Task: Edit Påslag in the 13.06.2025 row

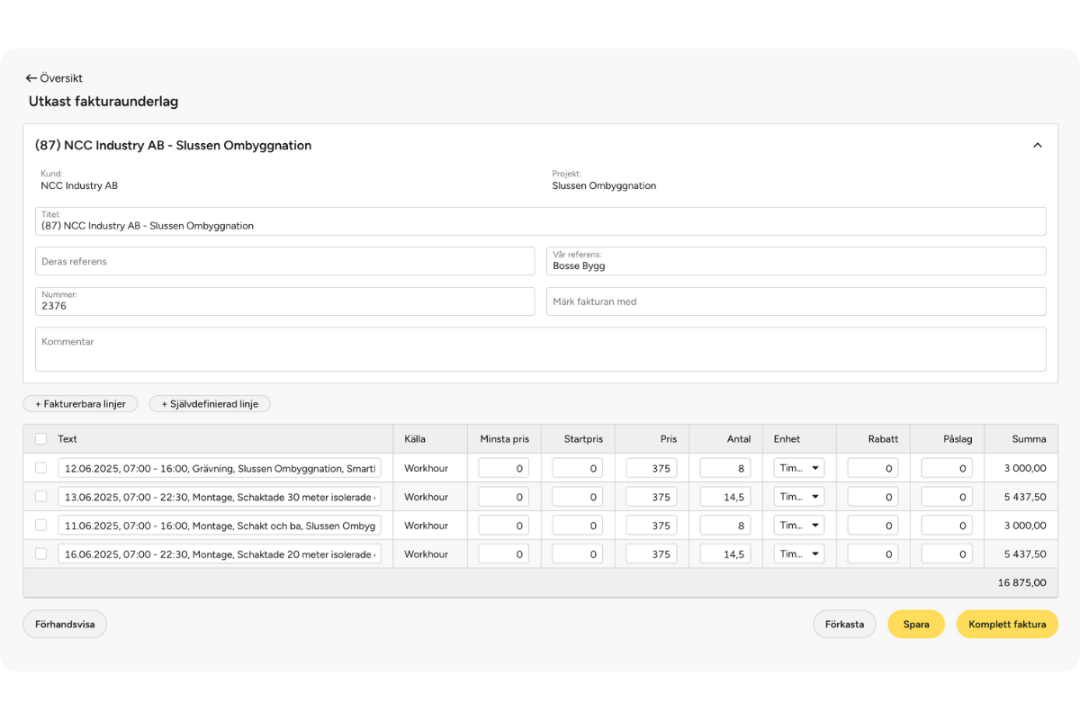Action: pyautogui.click(x=947, y=497)
